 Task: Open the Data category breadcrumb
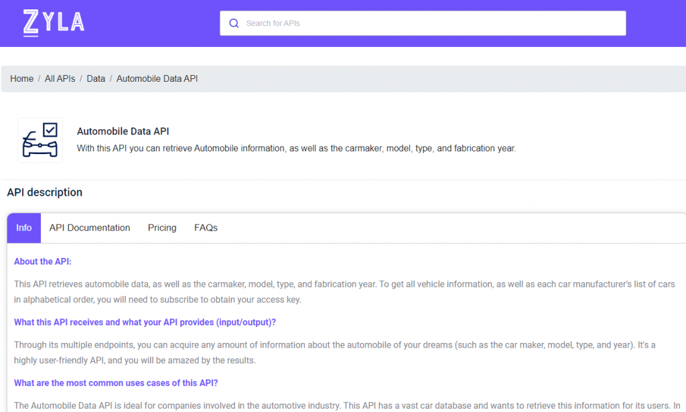point(96,78)
